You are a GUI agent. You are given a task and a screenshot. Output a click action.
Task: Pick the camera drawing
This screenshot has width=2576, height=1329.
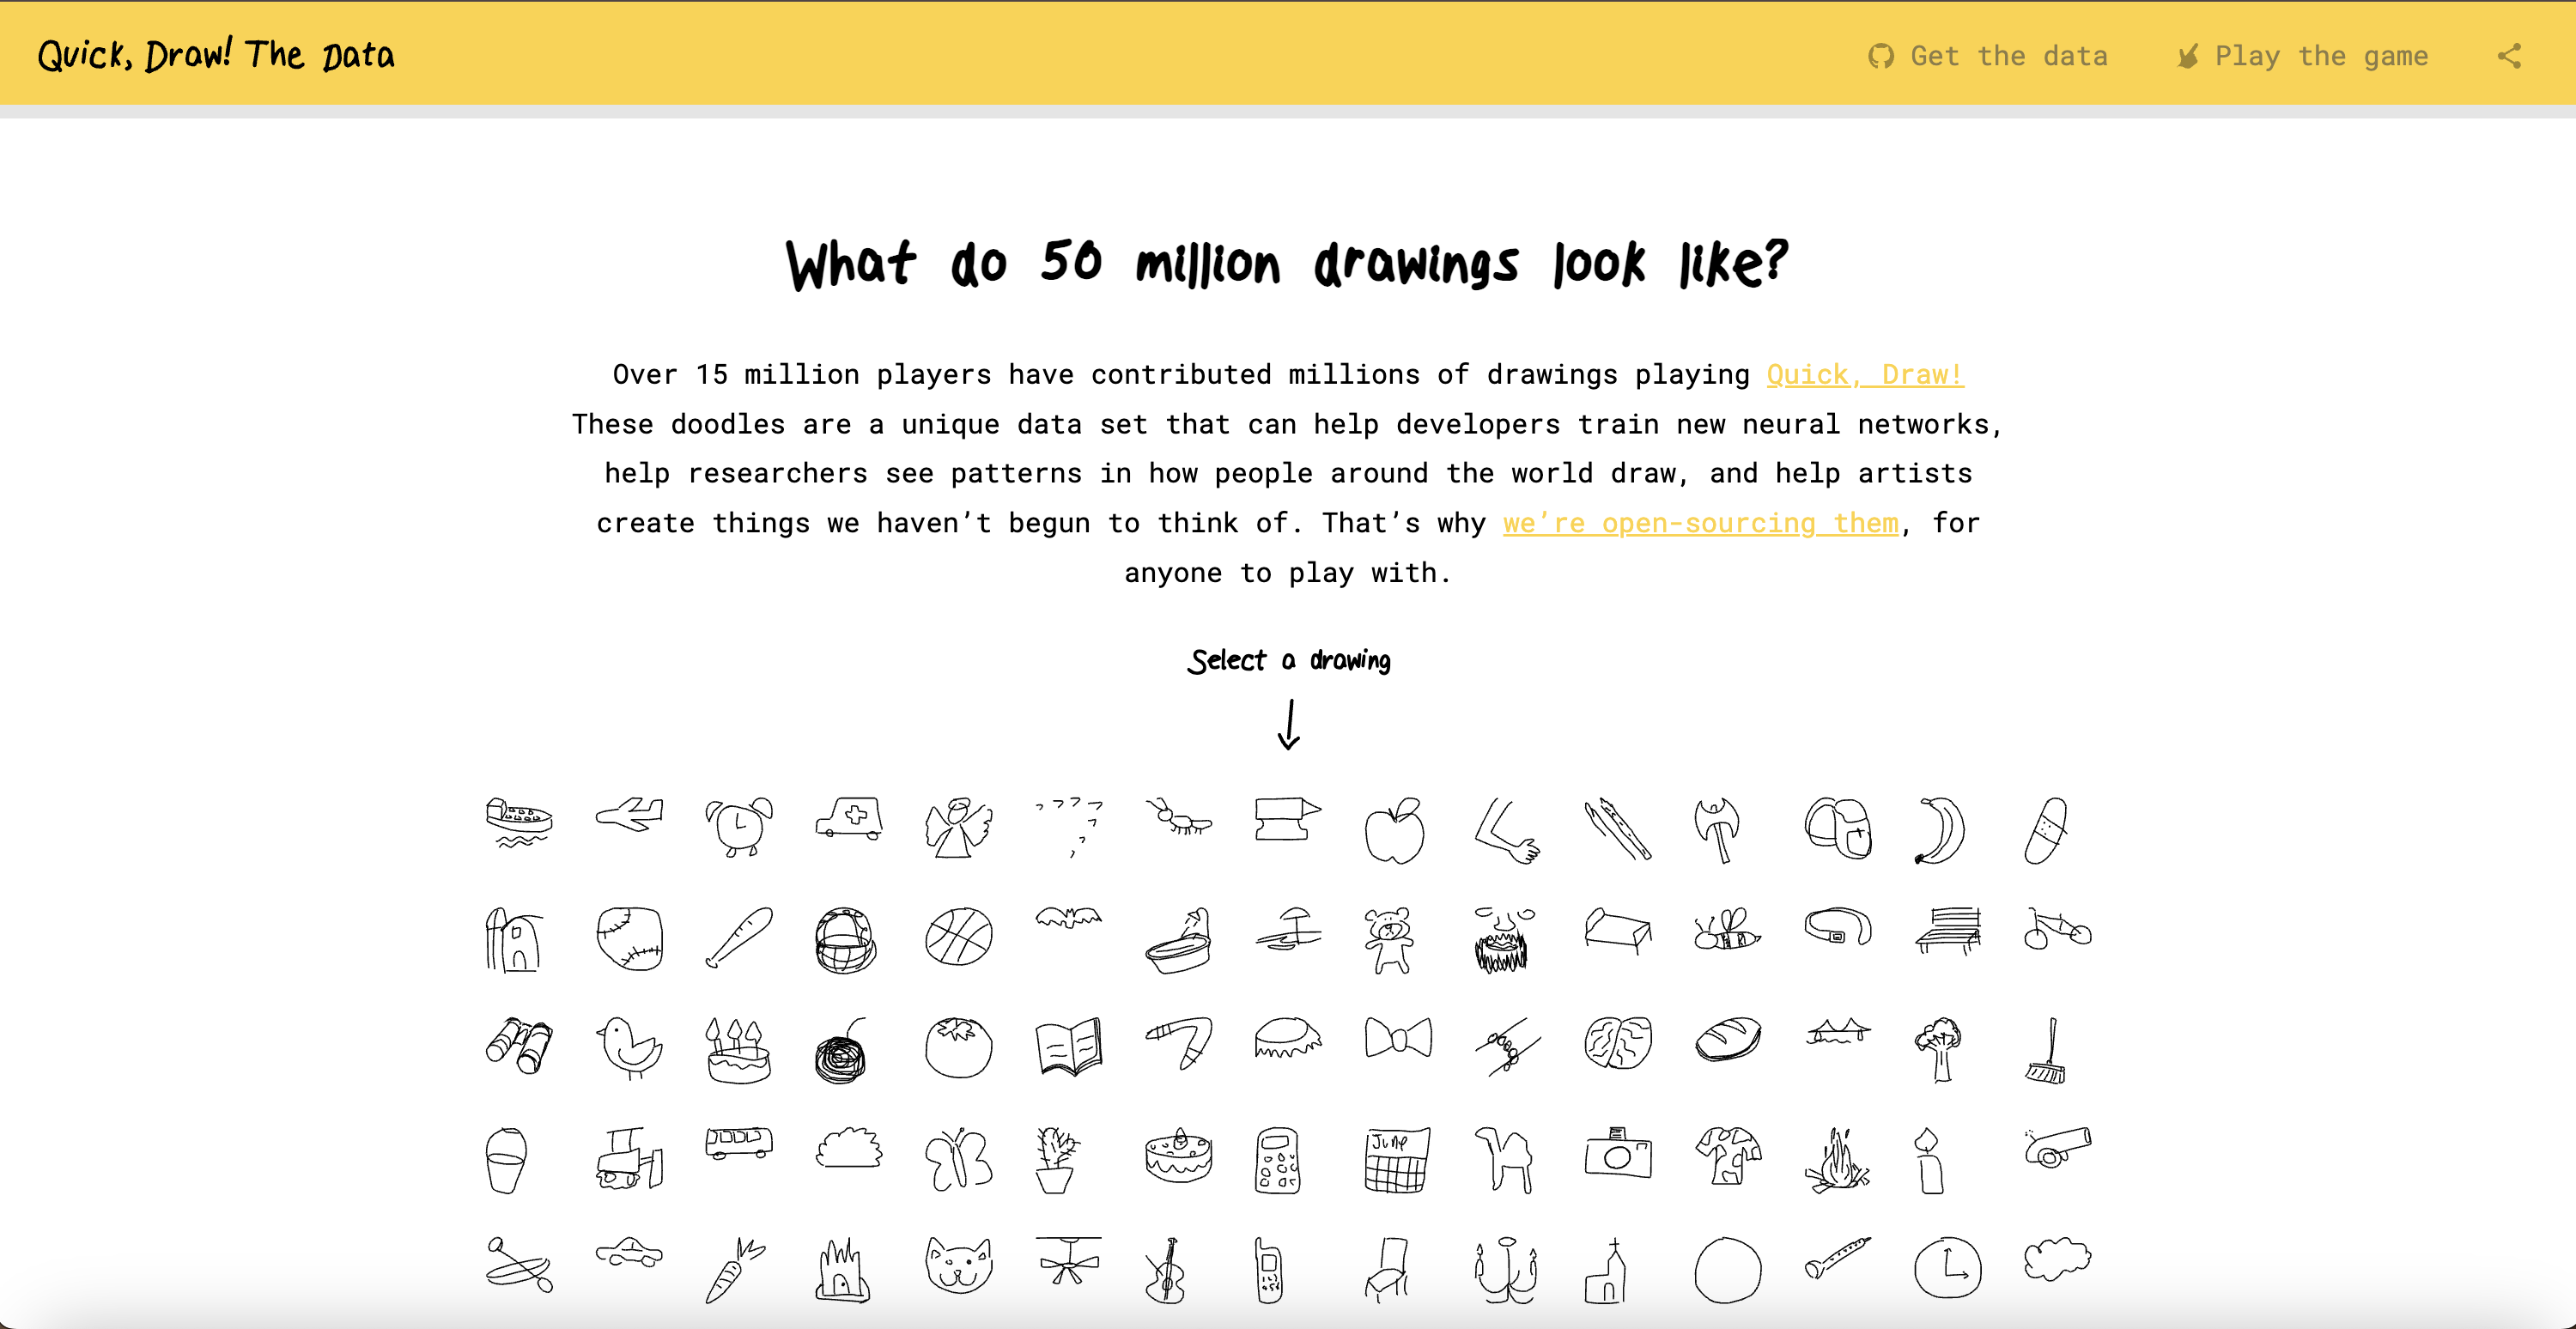tap(1618, 1153)
